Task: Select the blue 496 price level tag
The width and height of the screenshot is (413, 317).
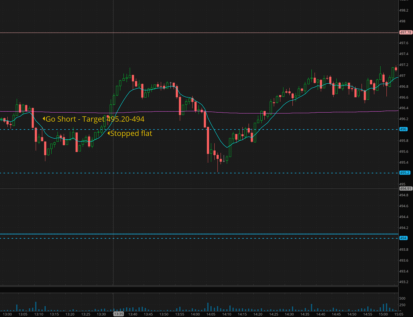Action: [x=403, y=129]
